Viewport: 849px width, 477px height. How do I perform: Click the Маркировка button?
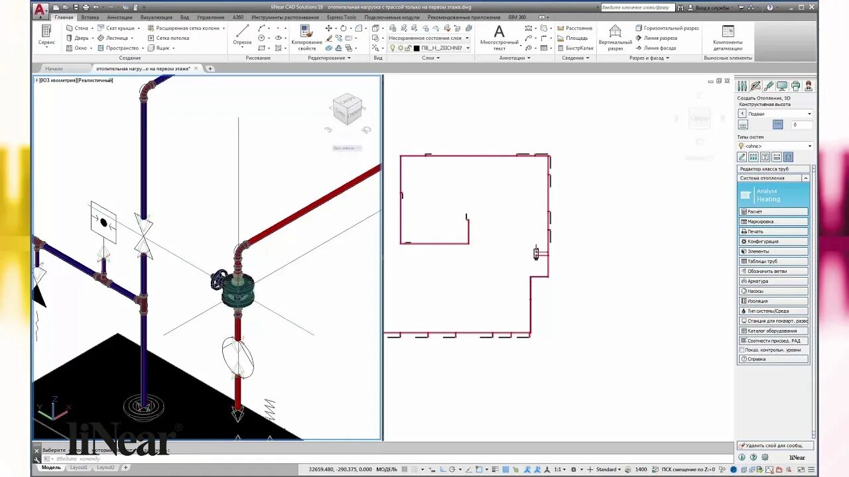coord(773,221)
